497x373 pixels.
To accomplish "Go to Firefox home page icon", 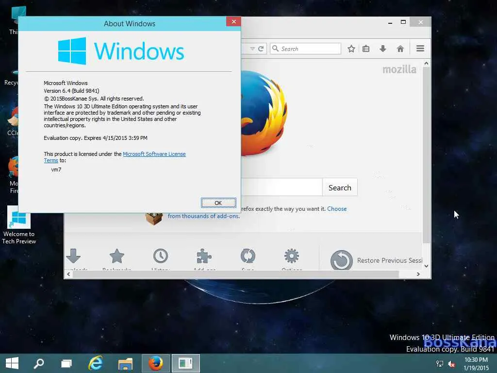I will (400, 49).
